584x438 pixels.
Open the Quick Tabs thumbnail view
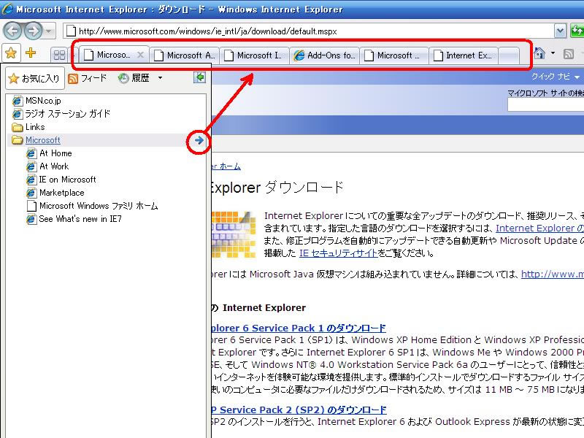[x=60, y=55]
